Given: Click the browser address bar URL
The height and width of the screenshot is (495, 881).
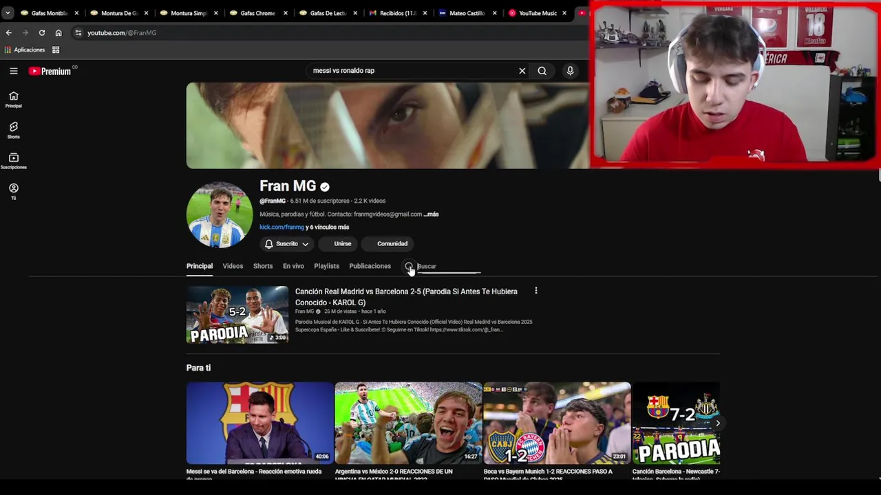Looking at the screenshot, I should [122, 33].
